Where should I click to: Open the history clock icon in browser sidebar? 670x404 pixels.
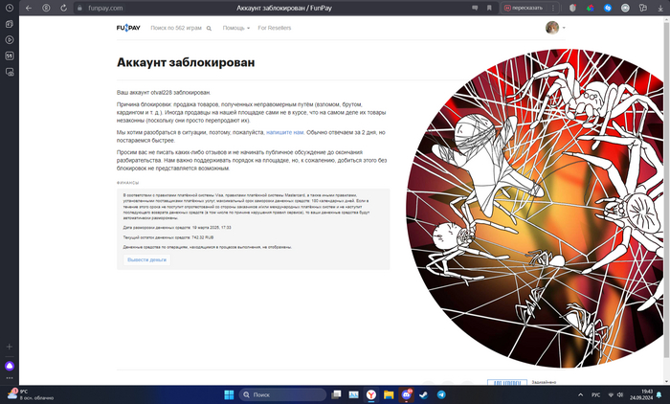coord(10,8)
